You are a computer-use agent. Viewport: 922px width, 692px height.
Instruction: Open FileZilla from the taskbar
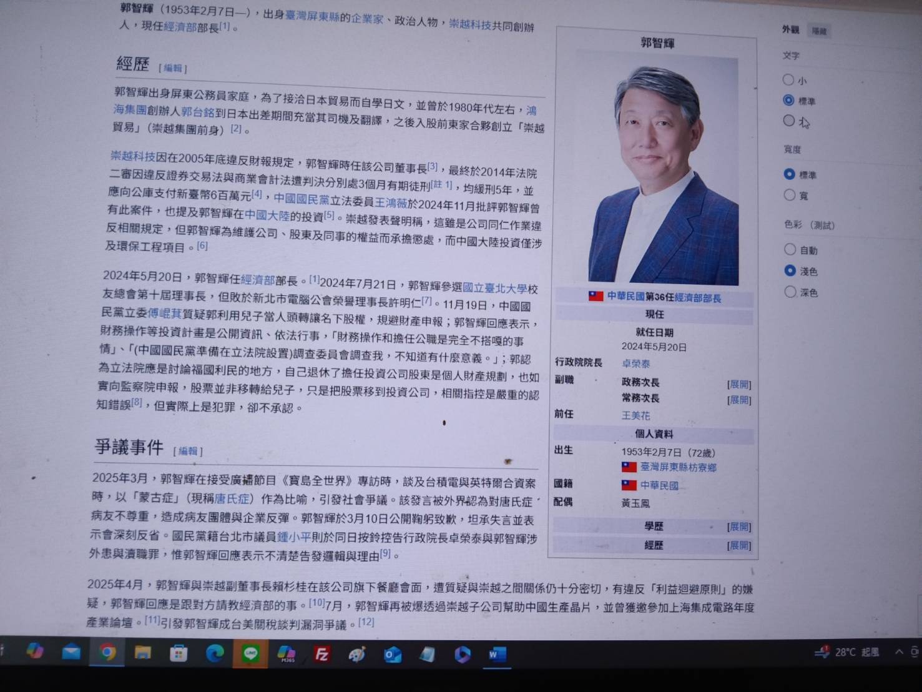[x=322, y=655]
